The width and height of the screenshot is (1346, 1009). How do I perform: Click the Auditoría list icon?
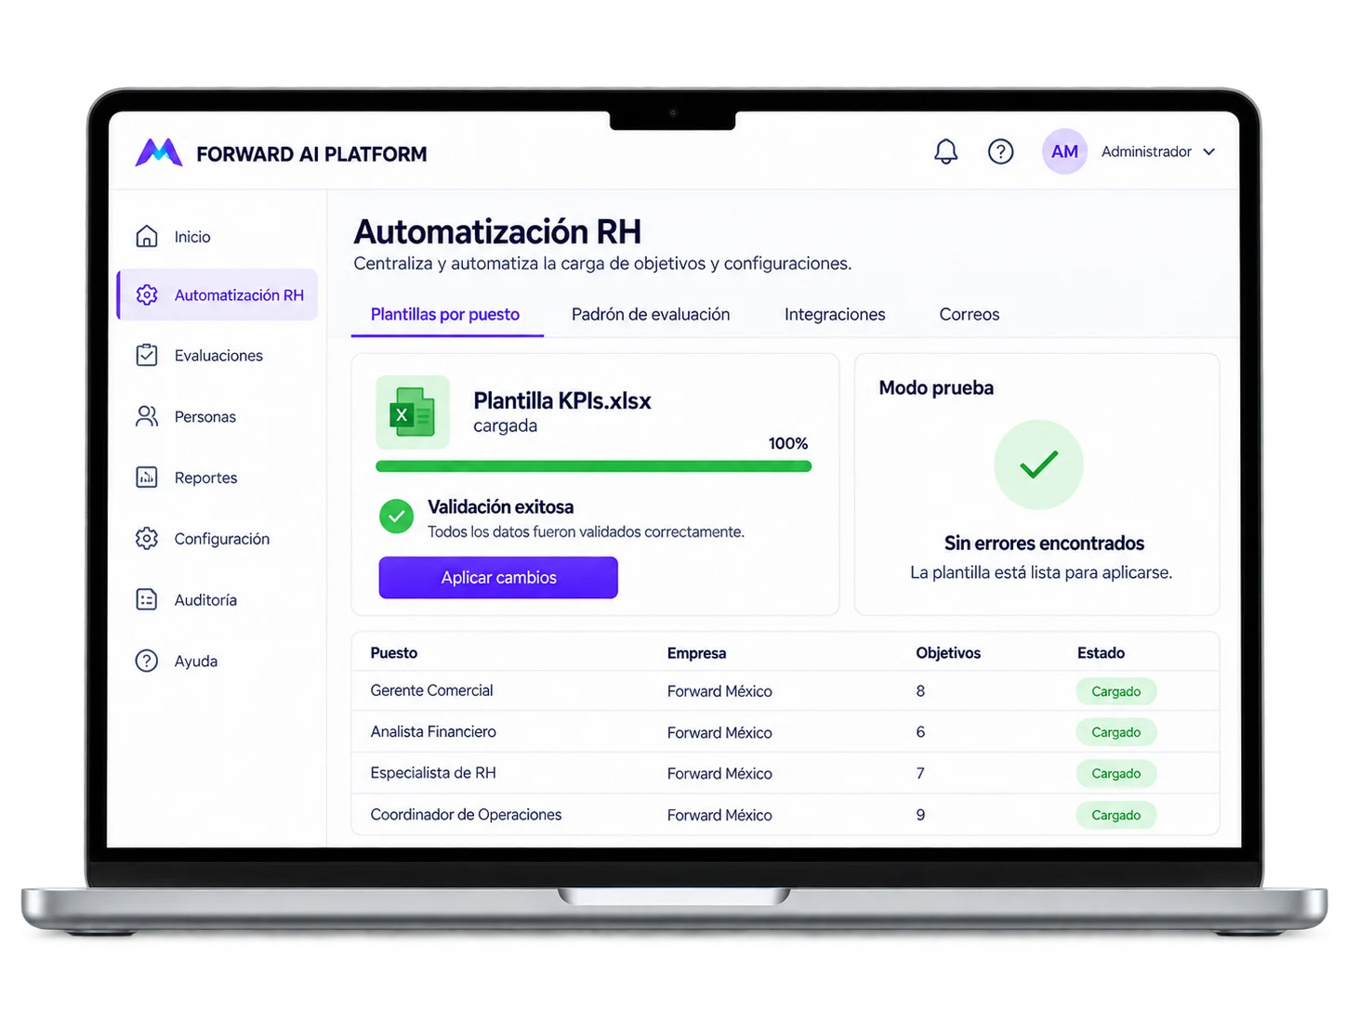[147, 599]
